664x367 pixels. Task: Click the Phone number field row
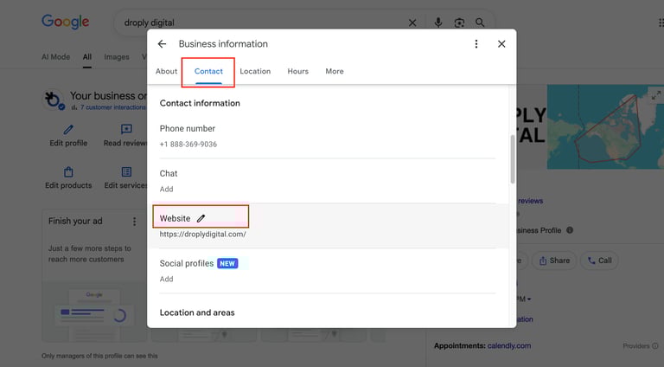(x=328, y=136)
